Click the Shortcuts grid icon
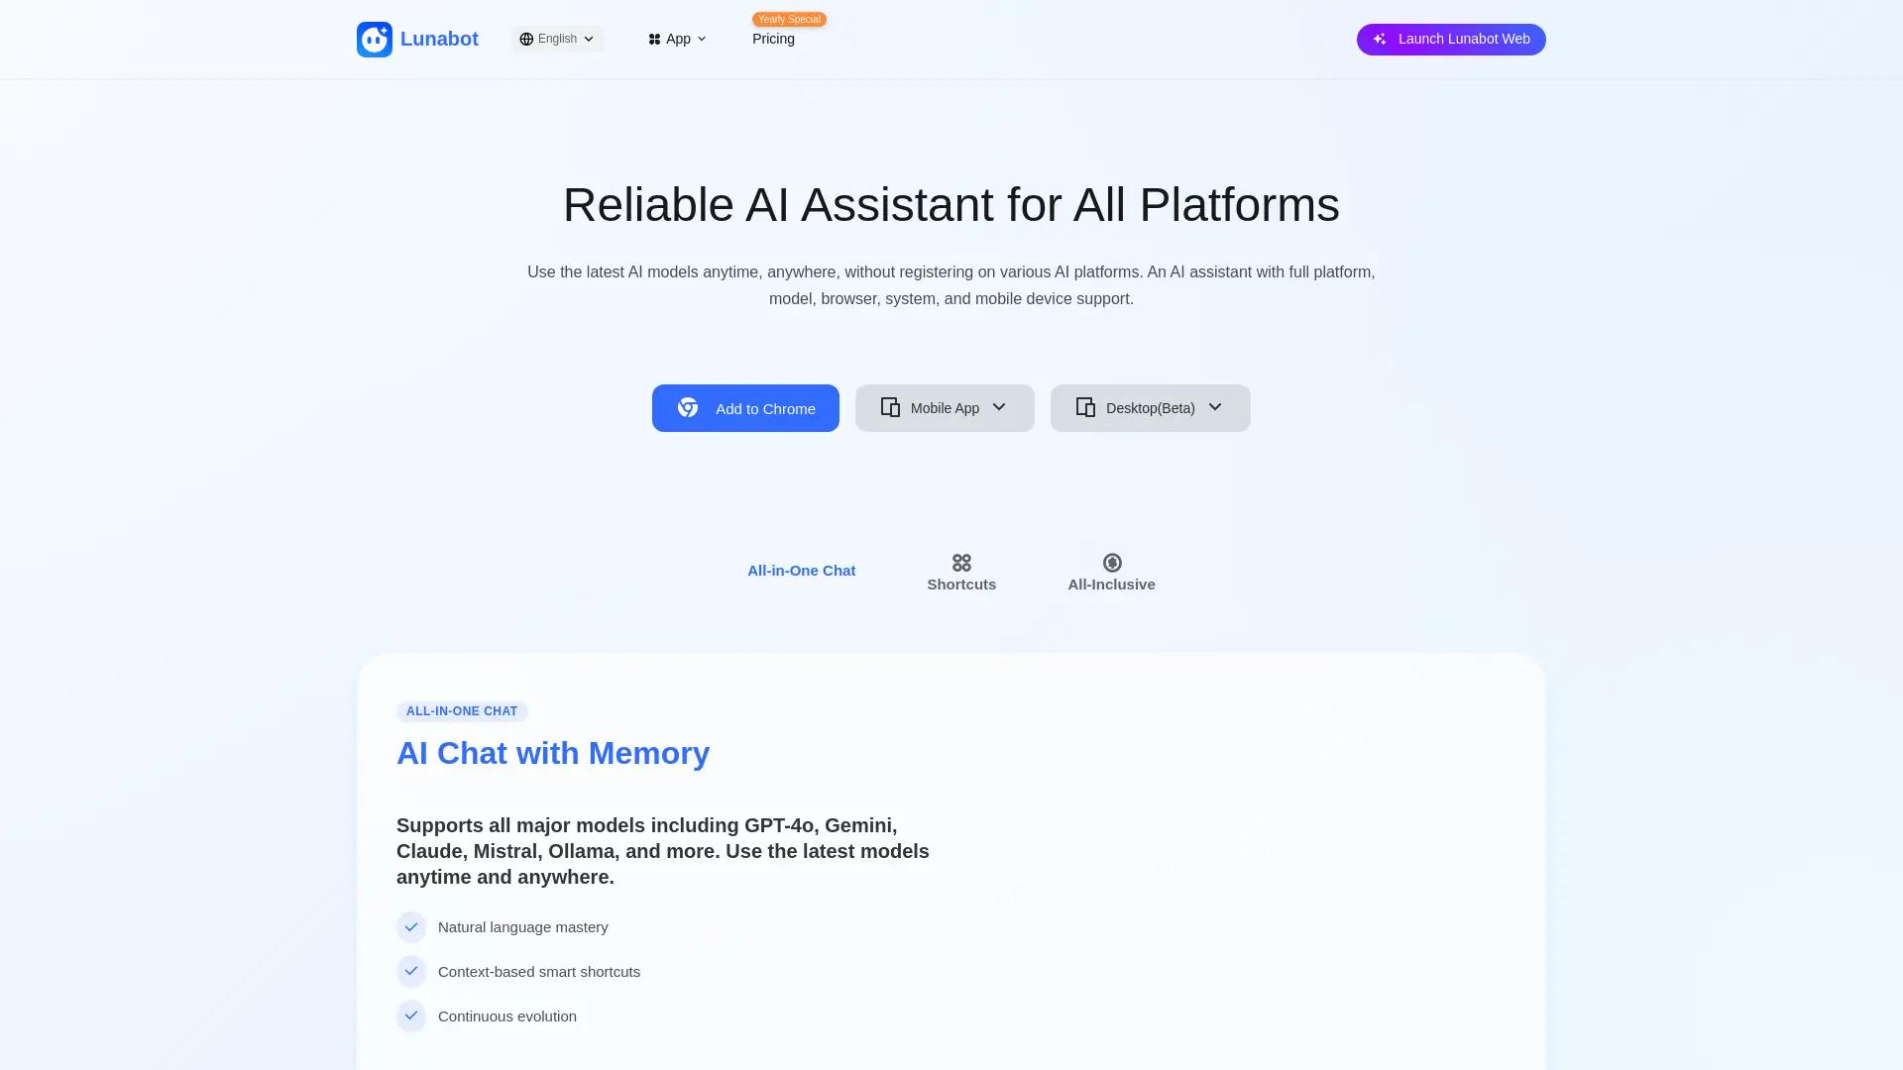 click(961, 563)
